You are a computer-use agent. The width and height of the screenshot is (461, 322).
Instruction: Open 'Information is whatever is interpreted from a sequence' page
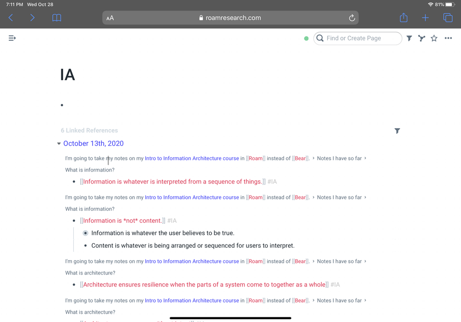click(172, 182)
